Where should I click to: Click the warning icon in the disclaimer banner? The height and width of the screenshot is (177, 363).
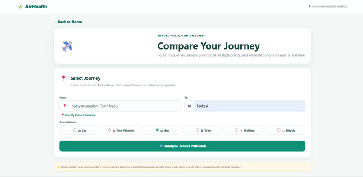pyautogui.click(x=59, y=167)
